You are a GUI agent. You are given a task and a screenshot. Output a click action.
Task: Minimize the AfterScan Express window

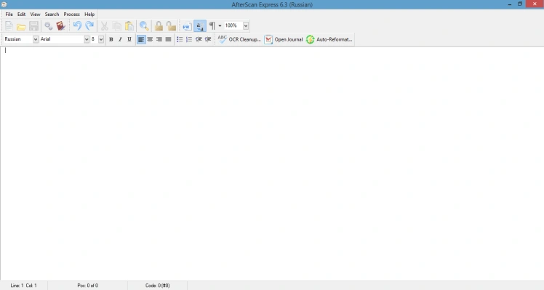tap(510, 4)
